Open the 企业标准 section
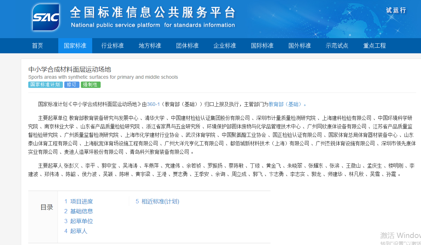This screenshot has width=421, height=245. point(225,46)
